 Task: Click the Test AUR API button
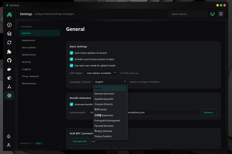click(x=80, y=142)
